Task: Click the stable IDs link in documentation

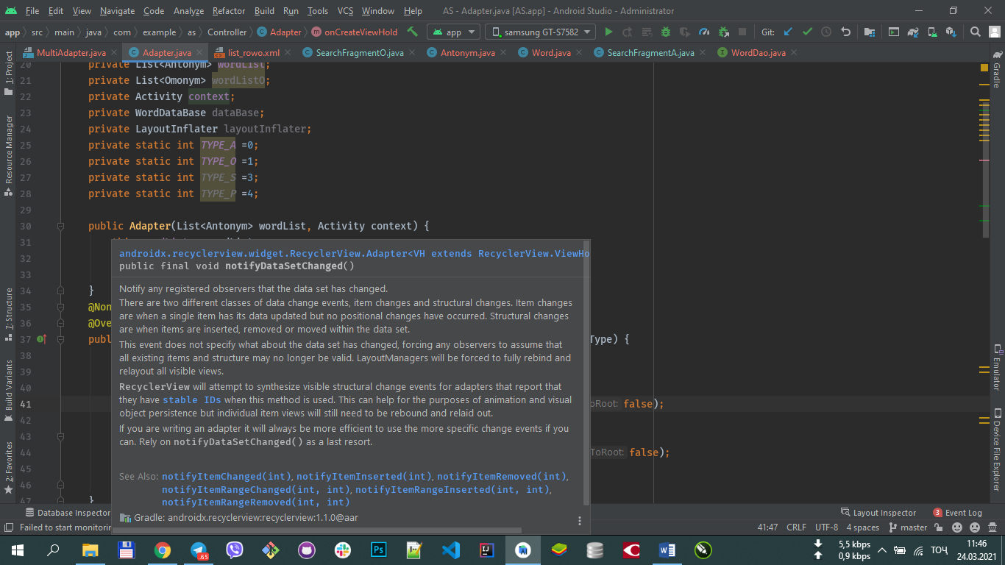Action: pyautogui.click(x=191, y=400)
